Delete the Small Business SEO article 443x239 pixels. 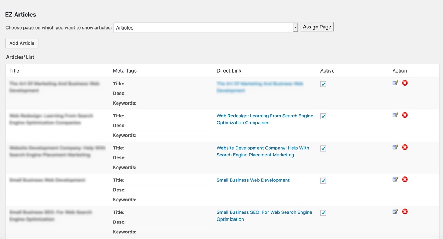click(x=405, y=212)
